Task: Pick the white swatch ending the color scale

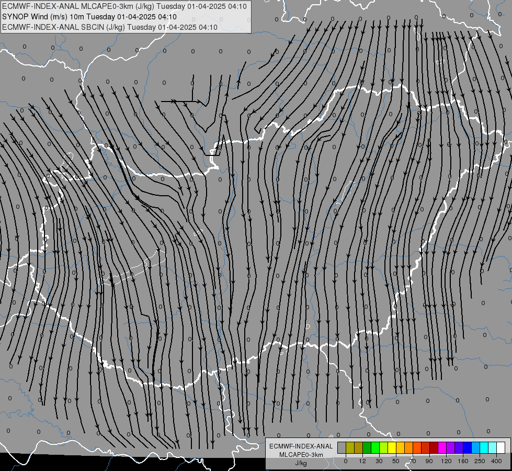Action: [501, 447]
